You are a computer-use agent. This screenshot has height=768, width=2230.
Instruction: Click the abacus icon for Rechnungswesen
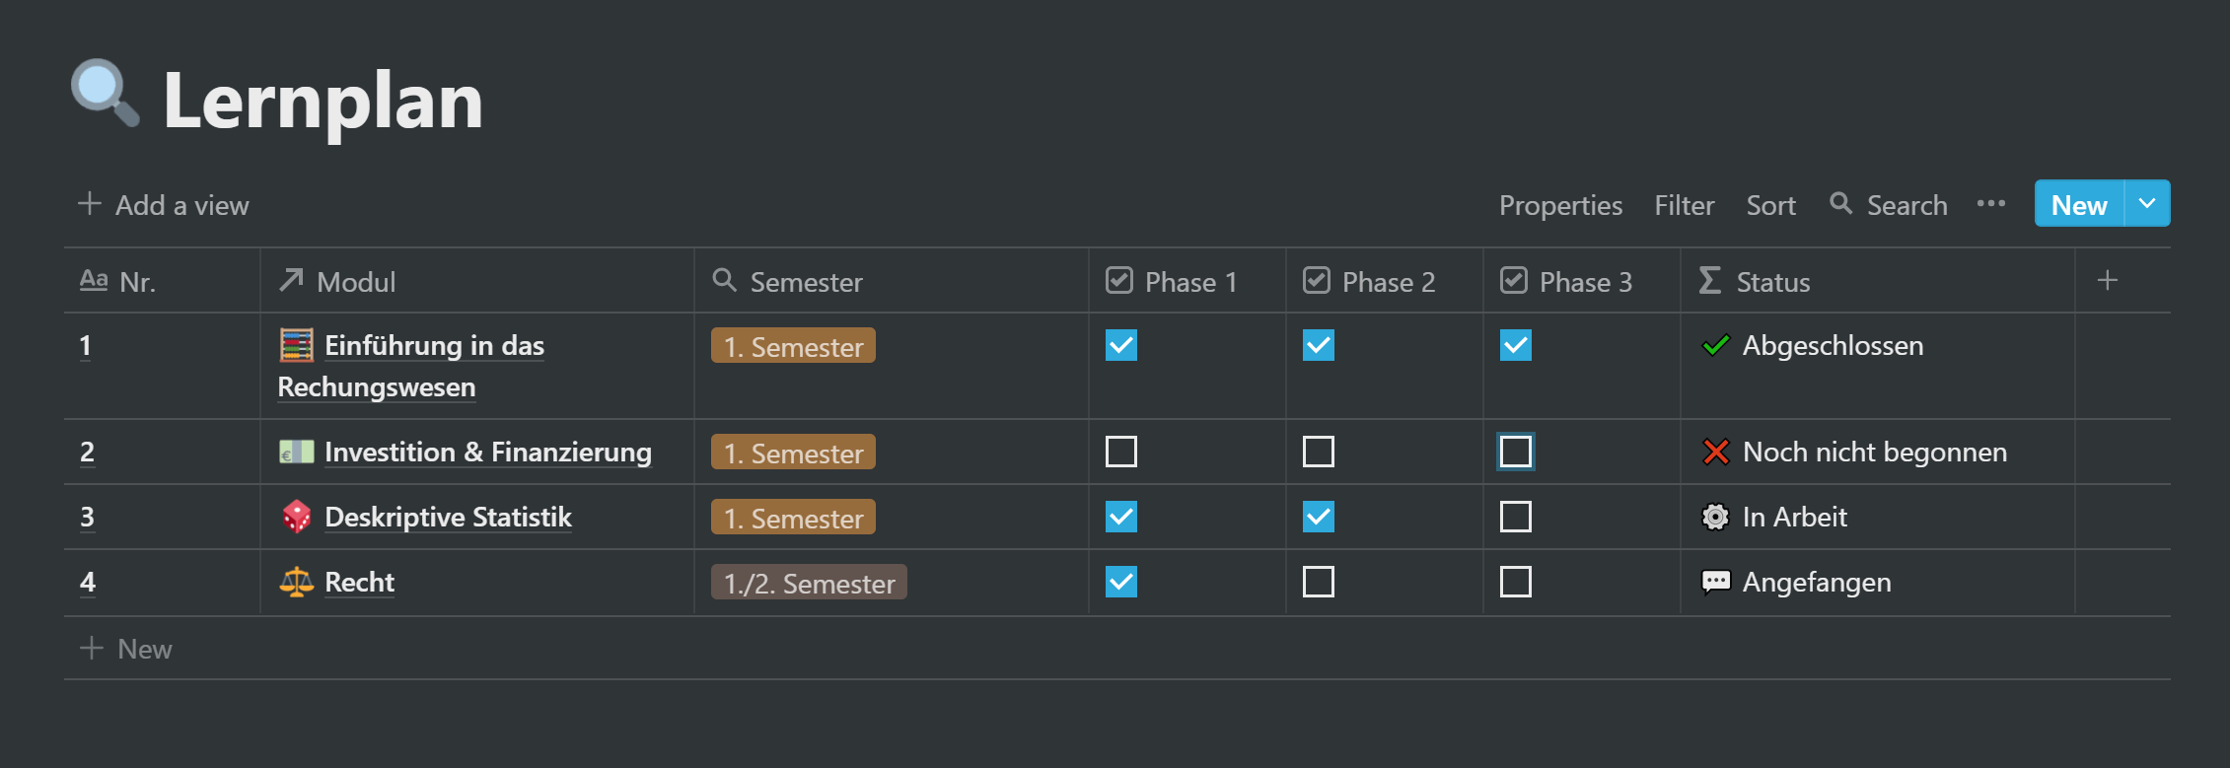pyautogui.click(x=297, y=346)
